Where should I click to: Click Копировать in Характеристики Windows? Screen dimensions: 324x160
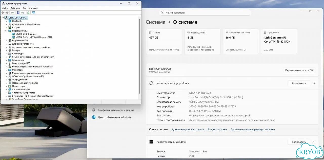299,142
